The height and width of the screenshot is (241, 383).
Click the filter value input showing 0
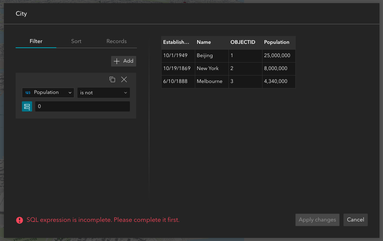click(x=82, y=106)
